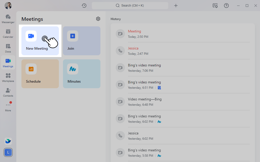
Task: Click the Join meeting tile
Action: point(82,41)
